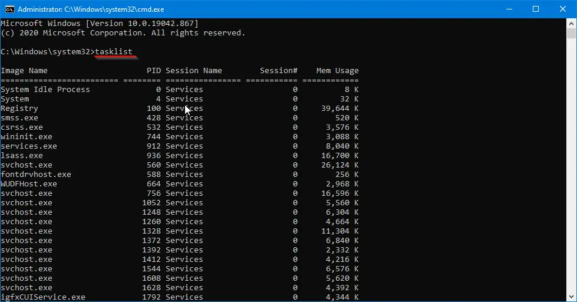Click memory value '11,304 K'
Viewport: 577px width, 302px height.
[339, 231]
